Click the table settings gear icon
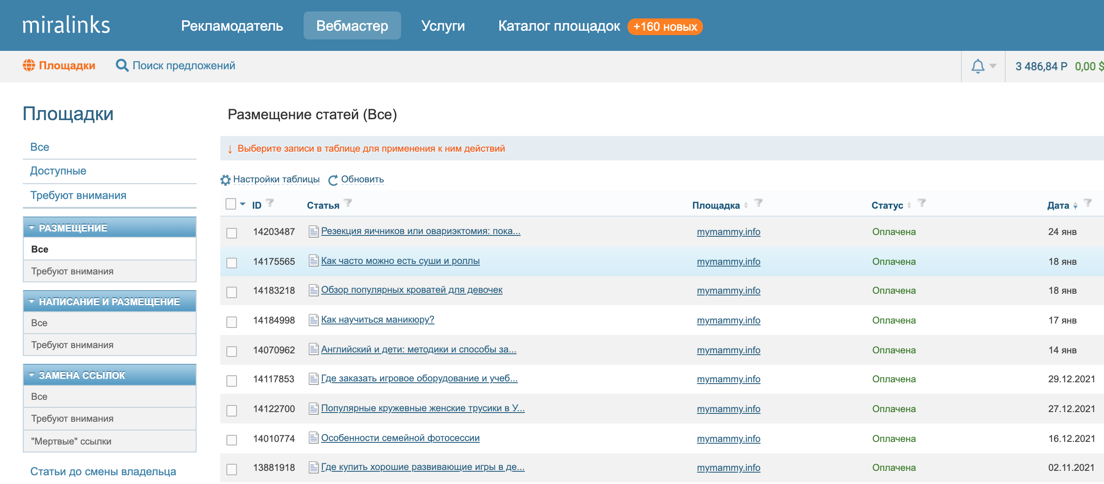This screenshot has width=1104, height=484. click(226, 180)
